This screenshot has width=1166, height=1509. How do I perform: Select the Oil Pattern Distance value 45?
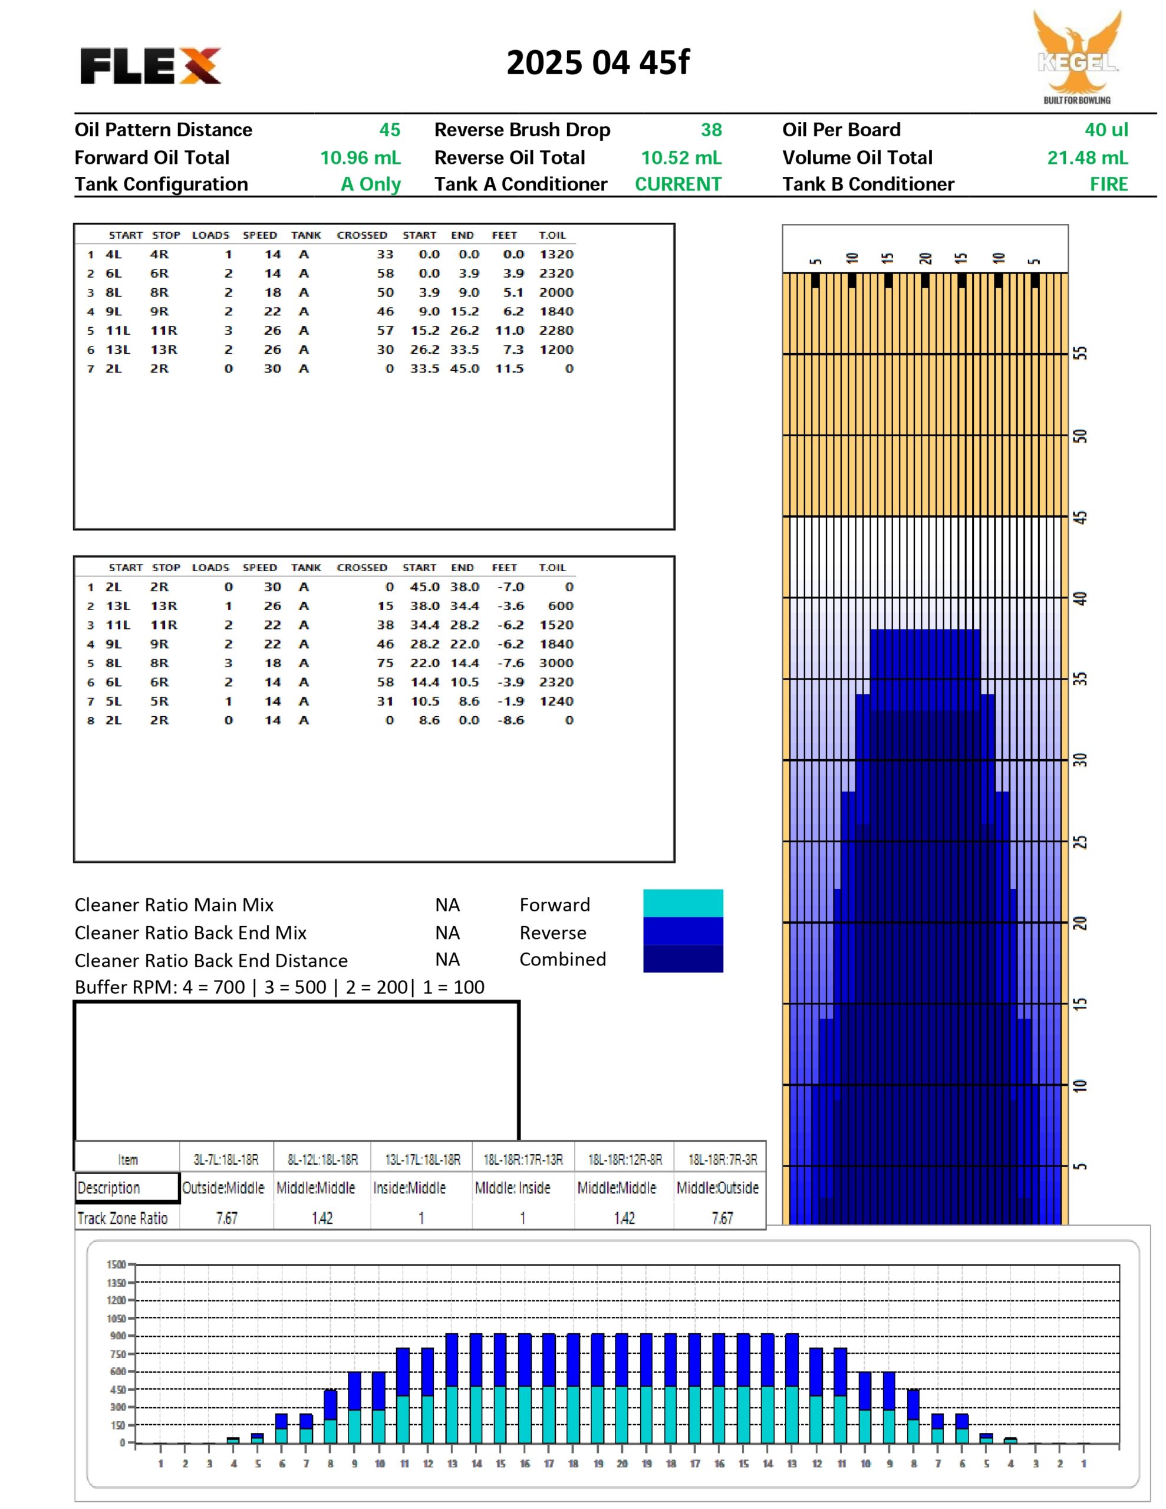[x=390, y=130]
